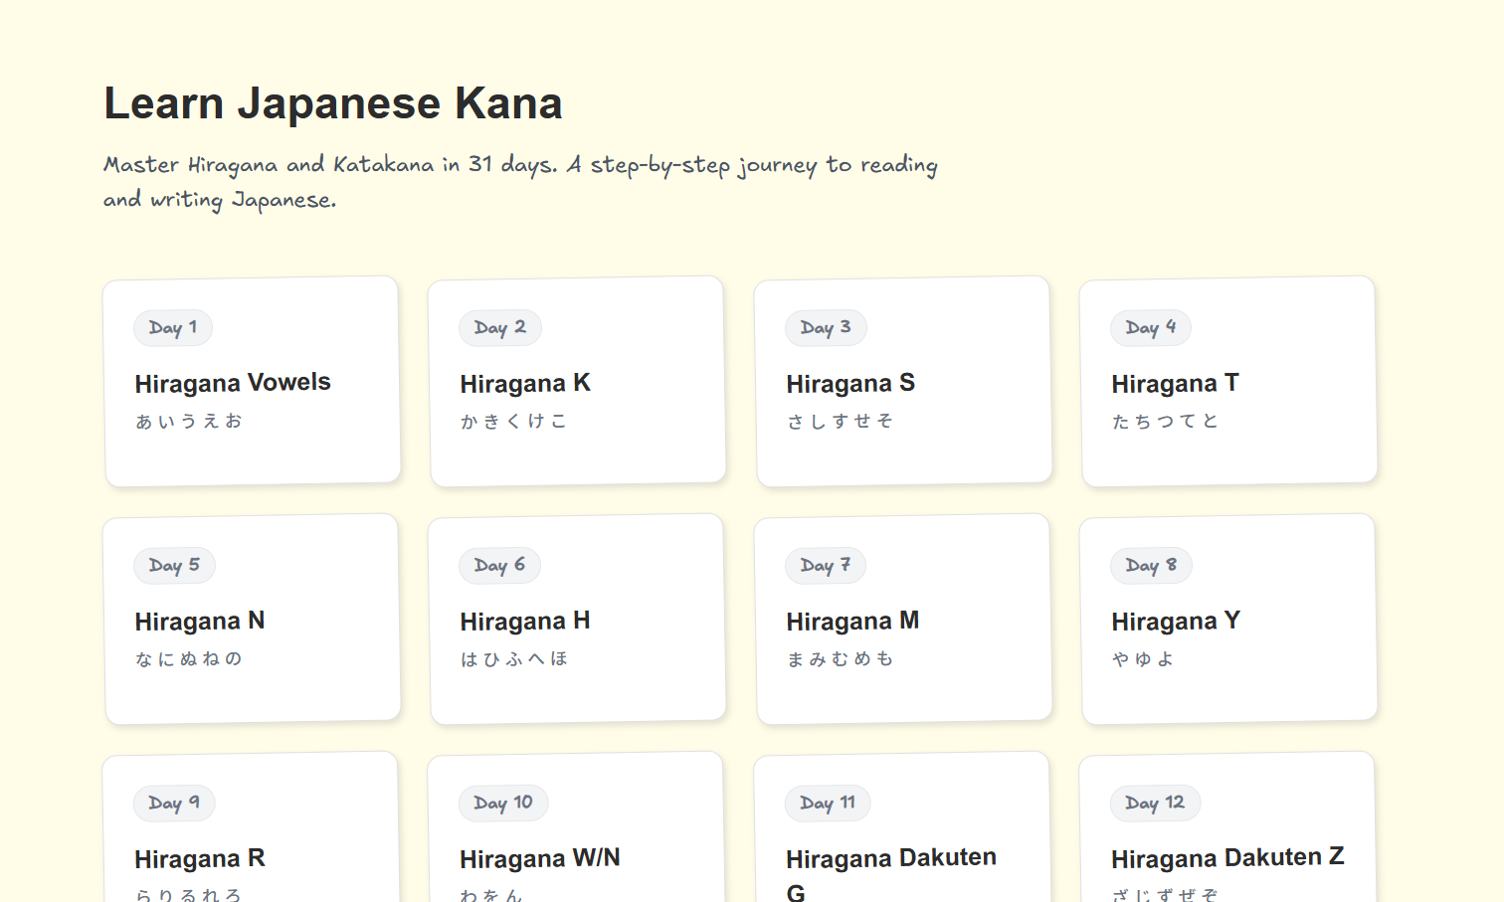Open the Hiragana H lesson

point(577,618)
